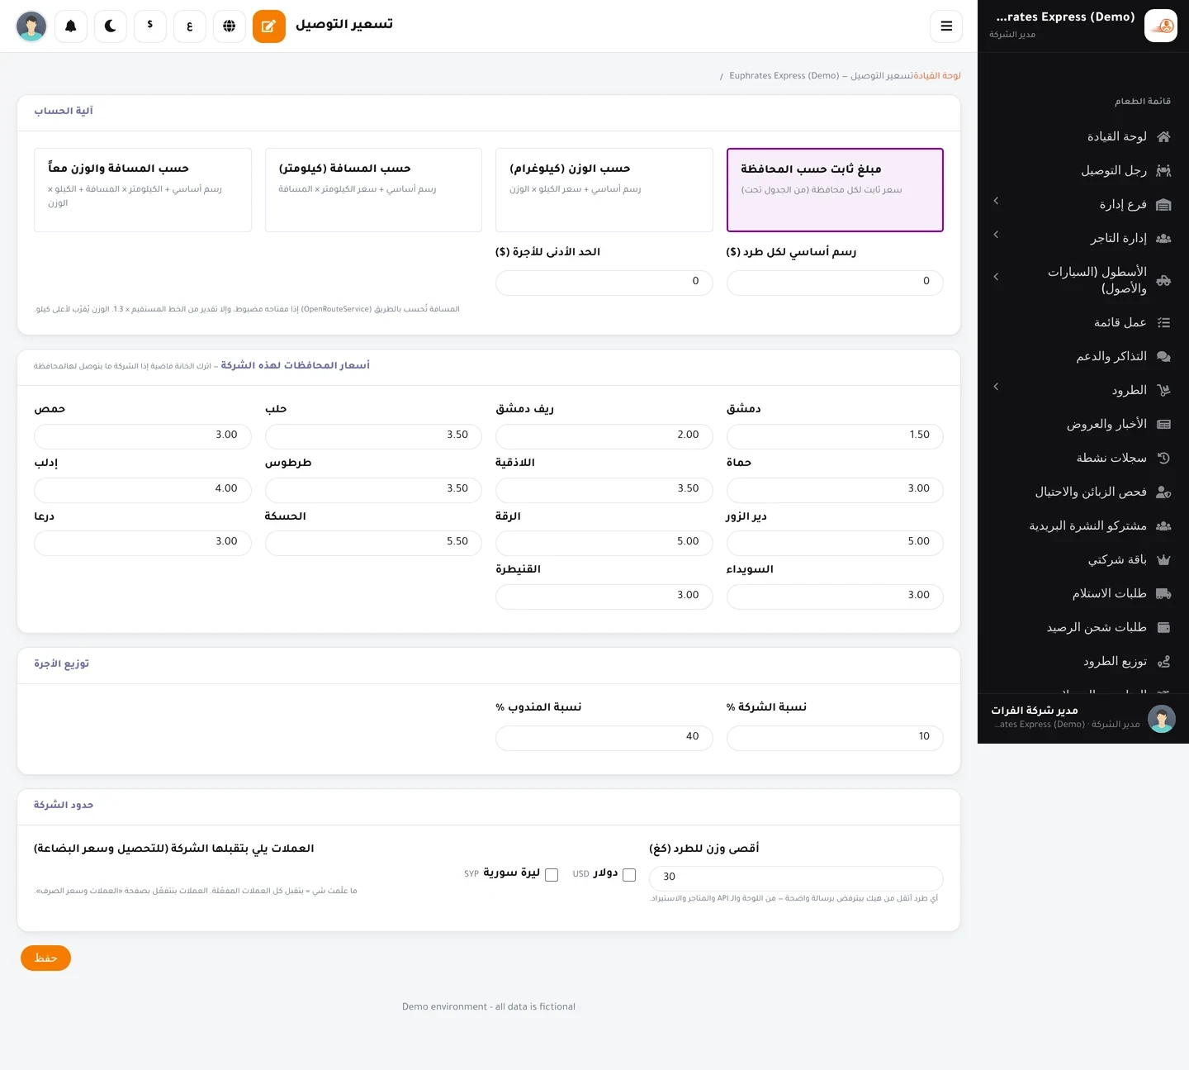Click لوحة القيادة breadcrumb link
Screen dimensions: 1189x1070
point(937,76)
